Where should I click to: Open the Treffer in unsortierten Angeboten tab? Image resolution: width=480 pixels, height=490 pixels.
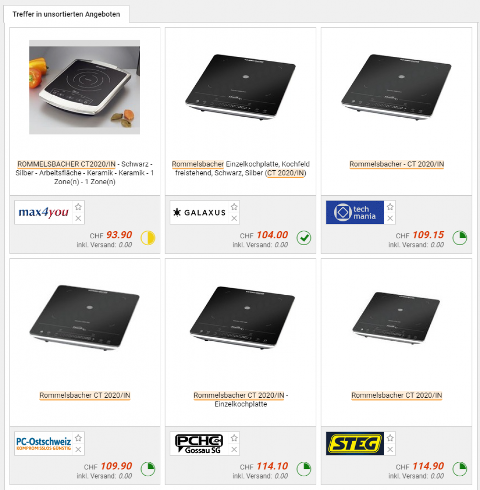coord(66,14)
